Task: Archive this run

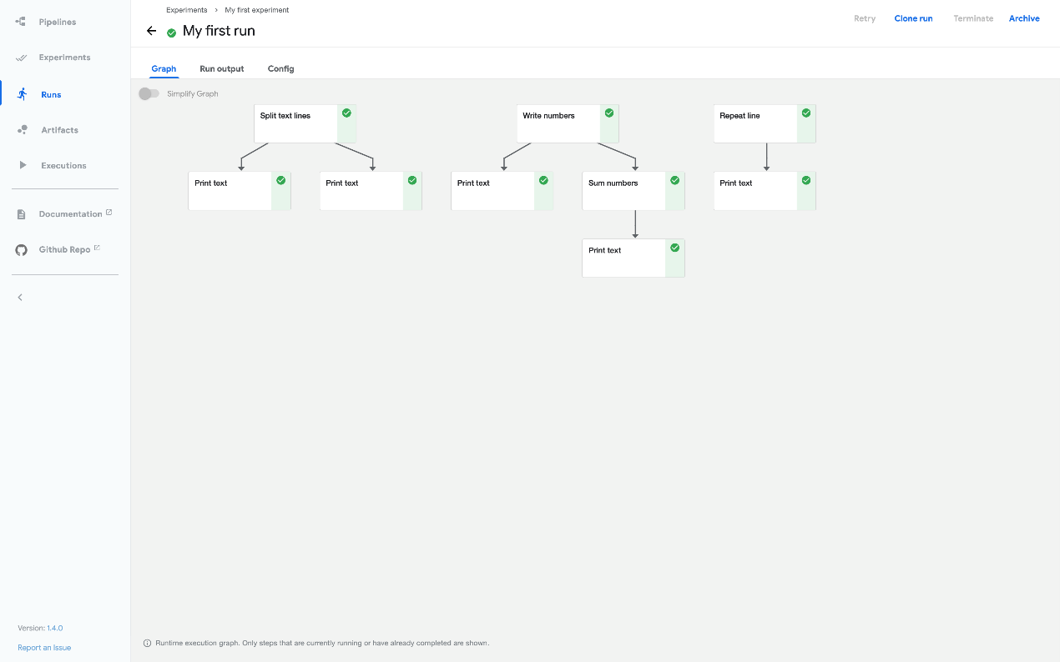Action: [x=1024, y=18]
